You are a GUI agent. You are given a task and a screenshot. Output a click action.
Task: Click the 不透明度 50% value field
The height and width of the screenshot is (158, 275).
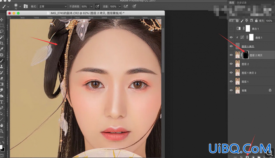pos(85,7)
